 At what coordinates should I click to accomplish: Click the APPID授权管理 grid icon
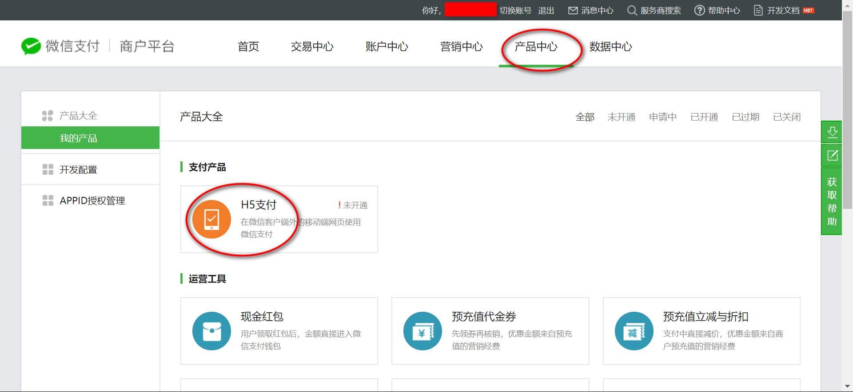pyautogui.click(x=48, y=200)
